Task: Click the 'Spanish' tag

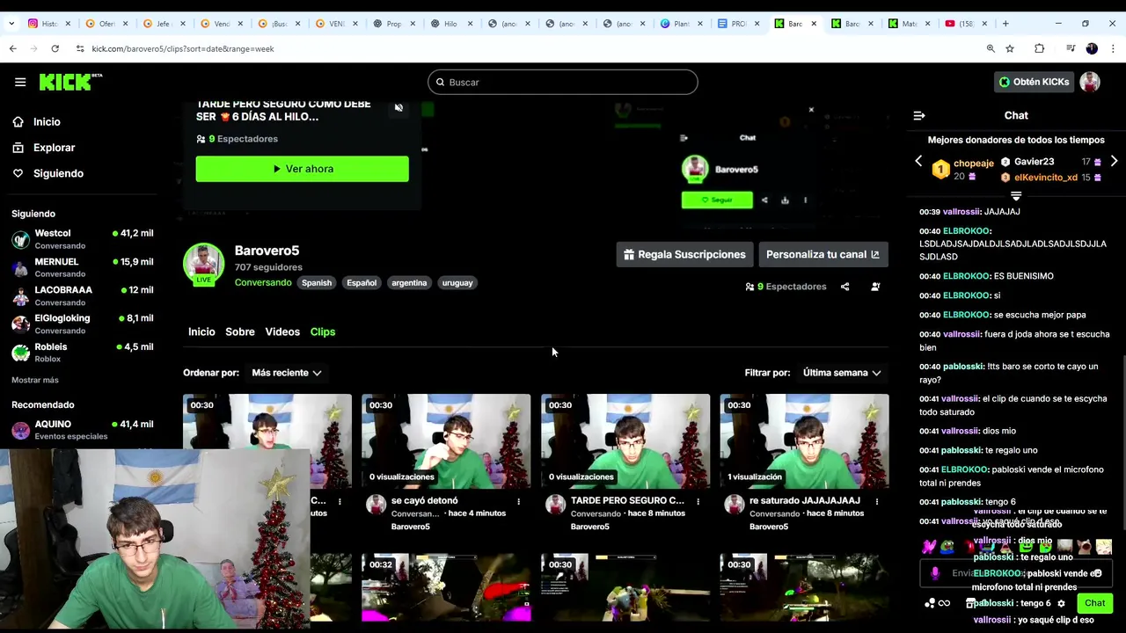Action: (317, 283)
